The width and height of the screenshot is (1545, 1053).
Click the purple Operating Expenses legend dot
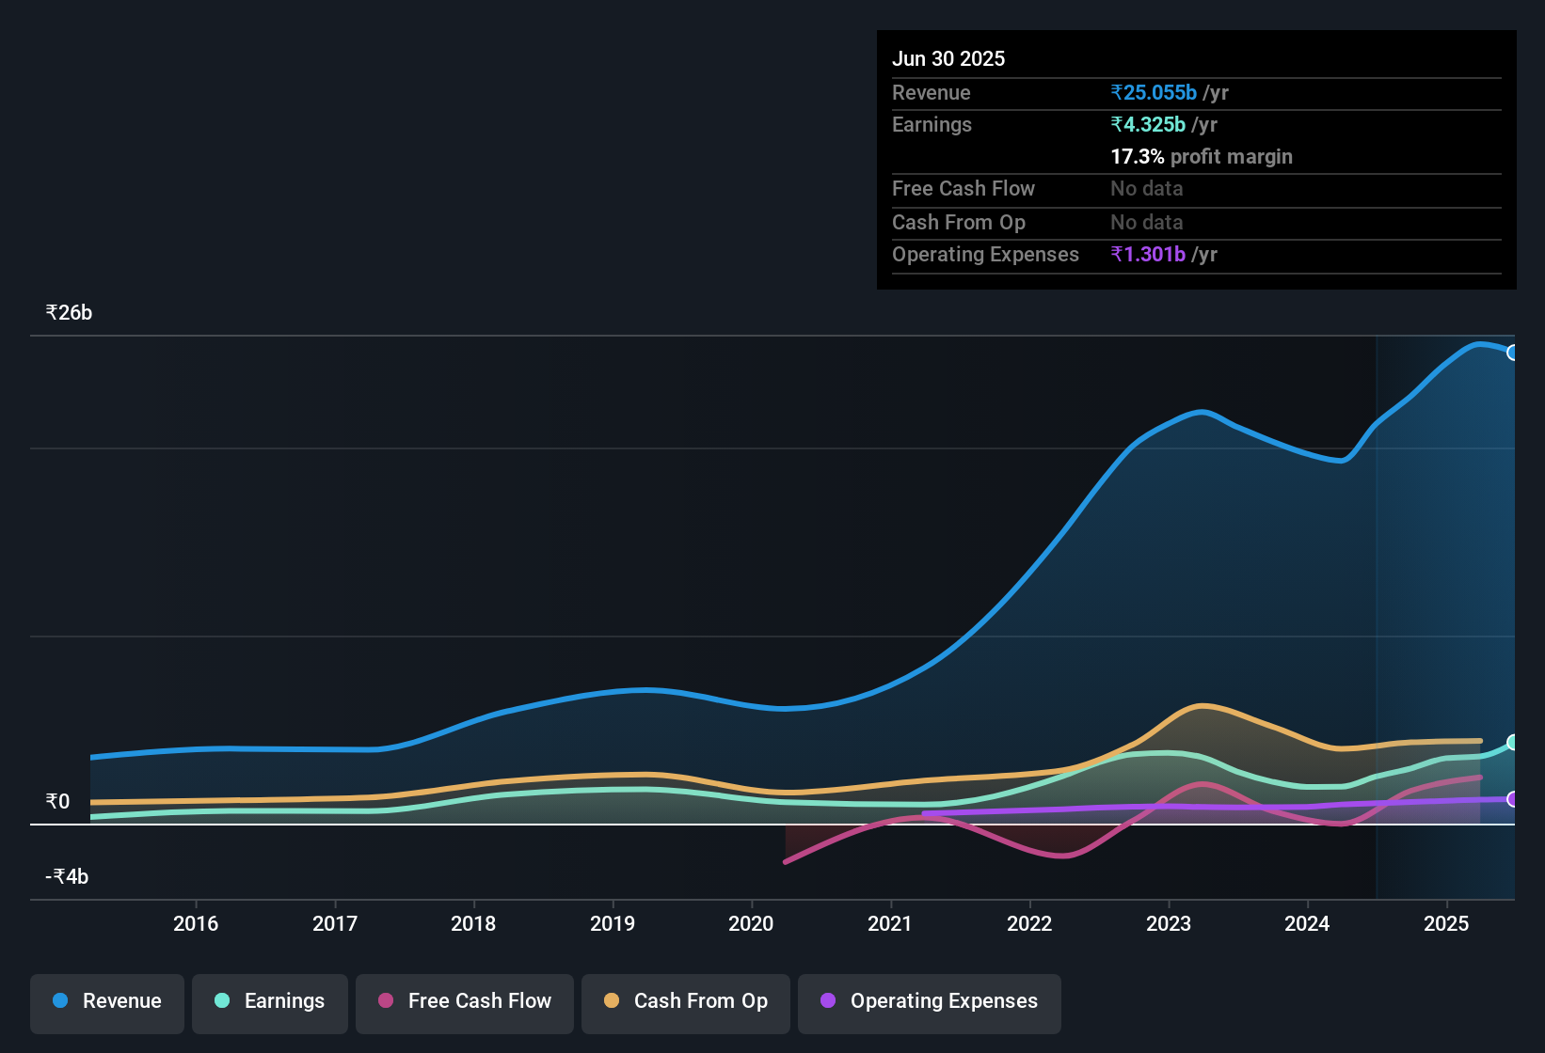coord(827,1001)
